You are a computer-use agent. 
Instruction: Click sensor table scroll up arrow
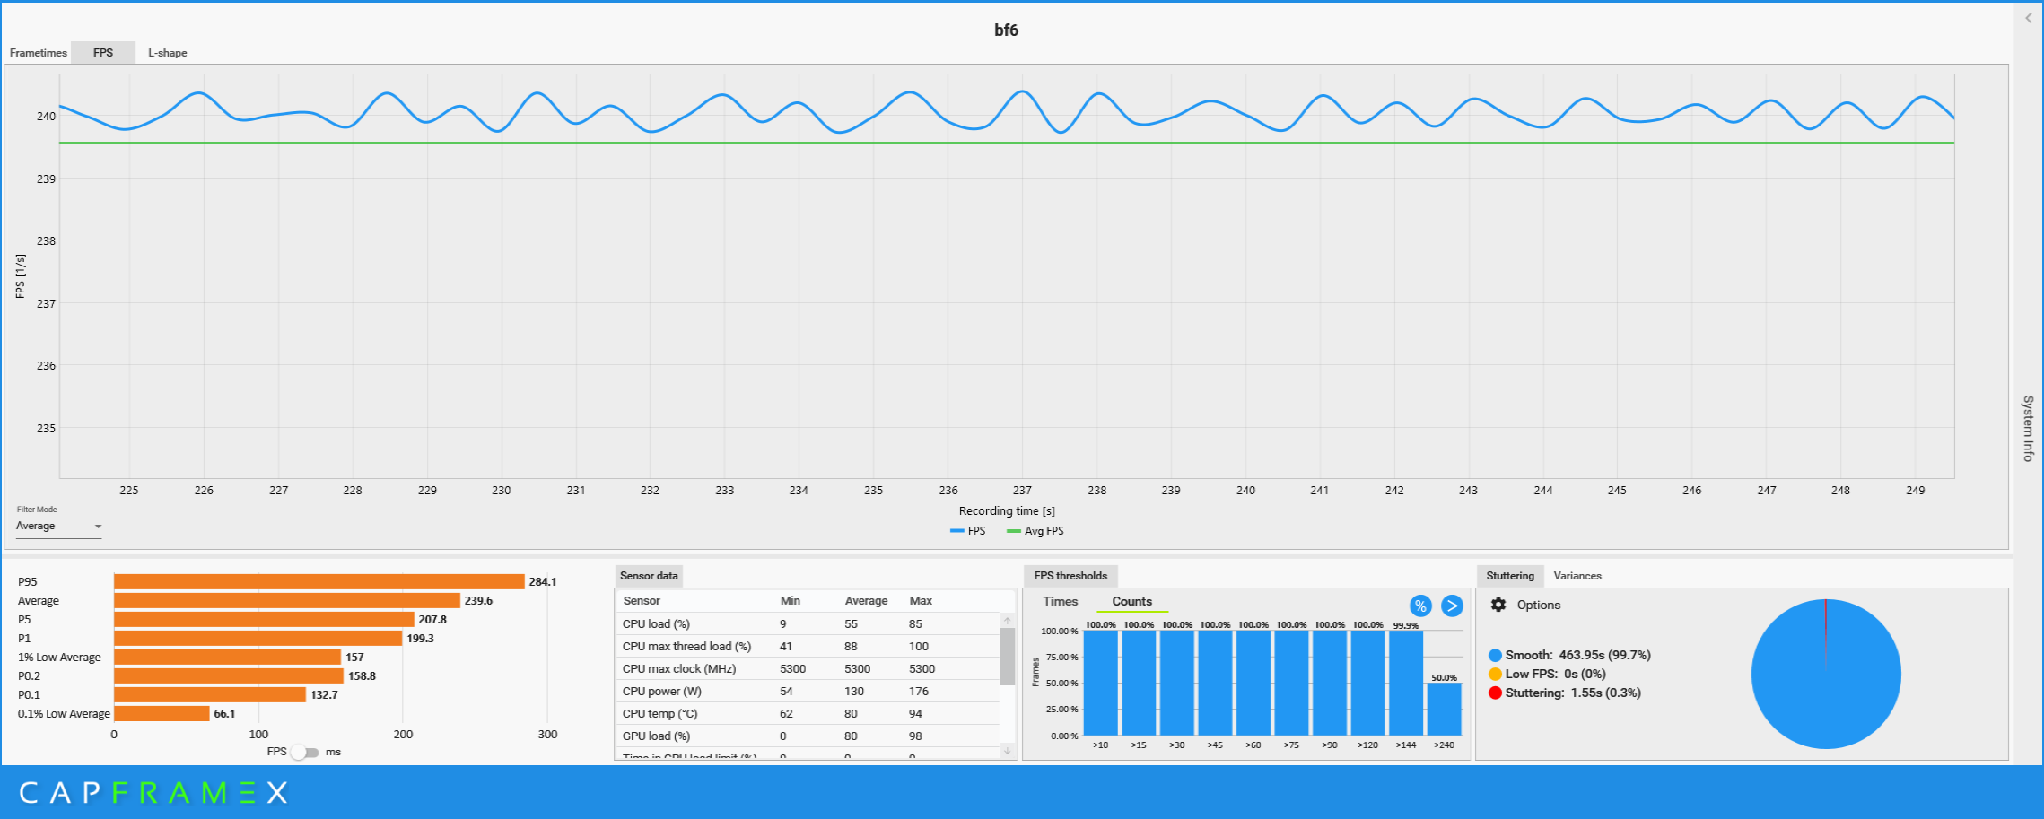tap(1008, 621)
